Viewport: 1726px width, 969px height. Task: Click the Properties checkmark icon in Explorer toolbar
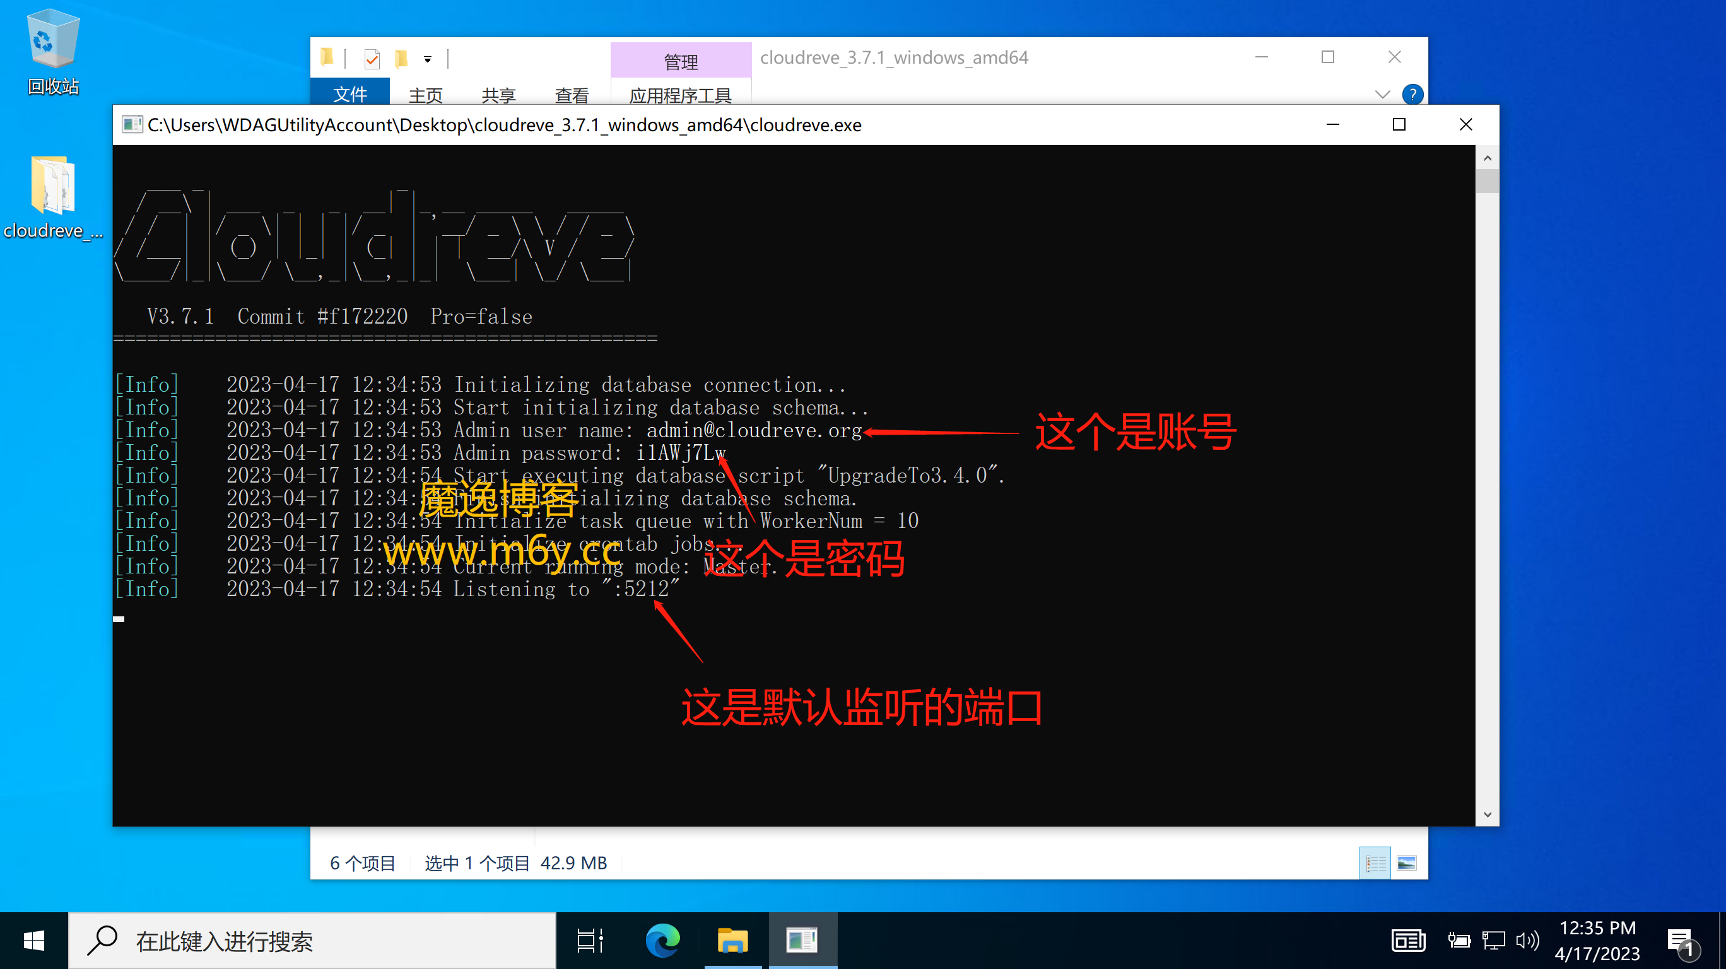coord(372,59)
